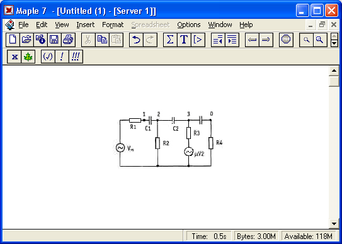Paste with the clipboard icon

pyautogui.click(x=117, y=40)
